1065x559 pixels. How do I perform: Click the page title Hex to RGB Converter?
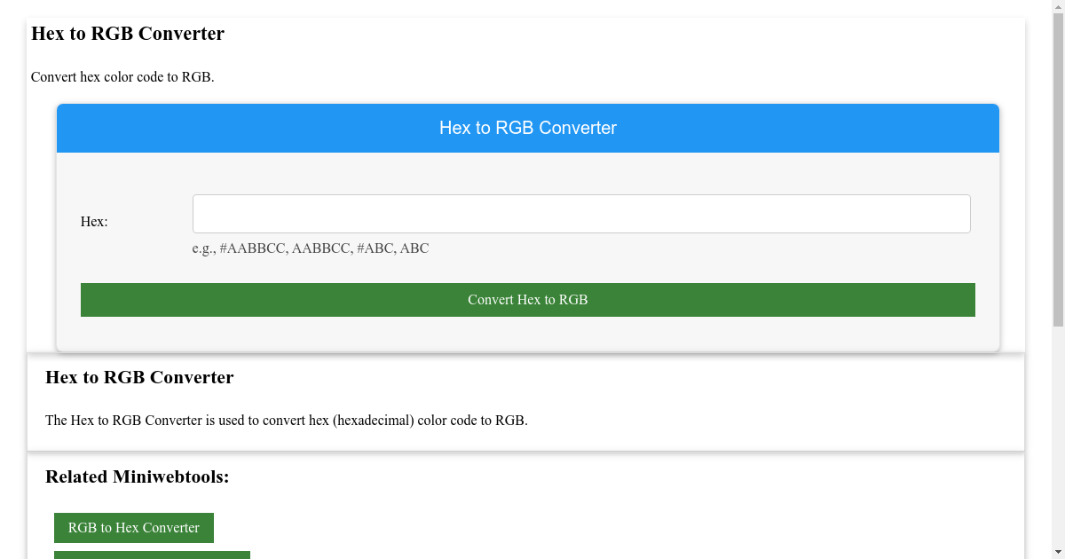pyautogui.click(x=128, y=34)
